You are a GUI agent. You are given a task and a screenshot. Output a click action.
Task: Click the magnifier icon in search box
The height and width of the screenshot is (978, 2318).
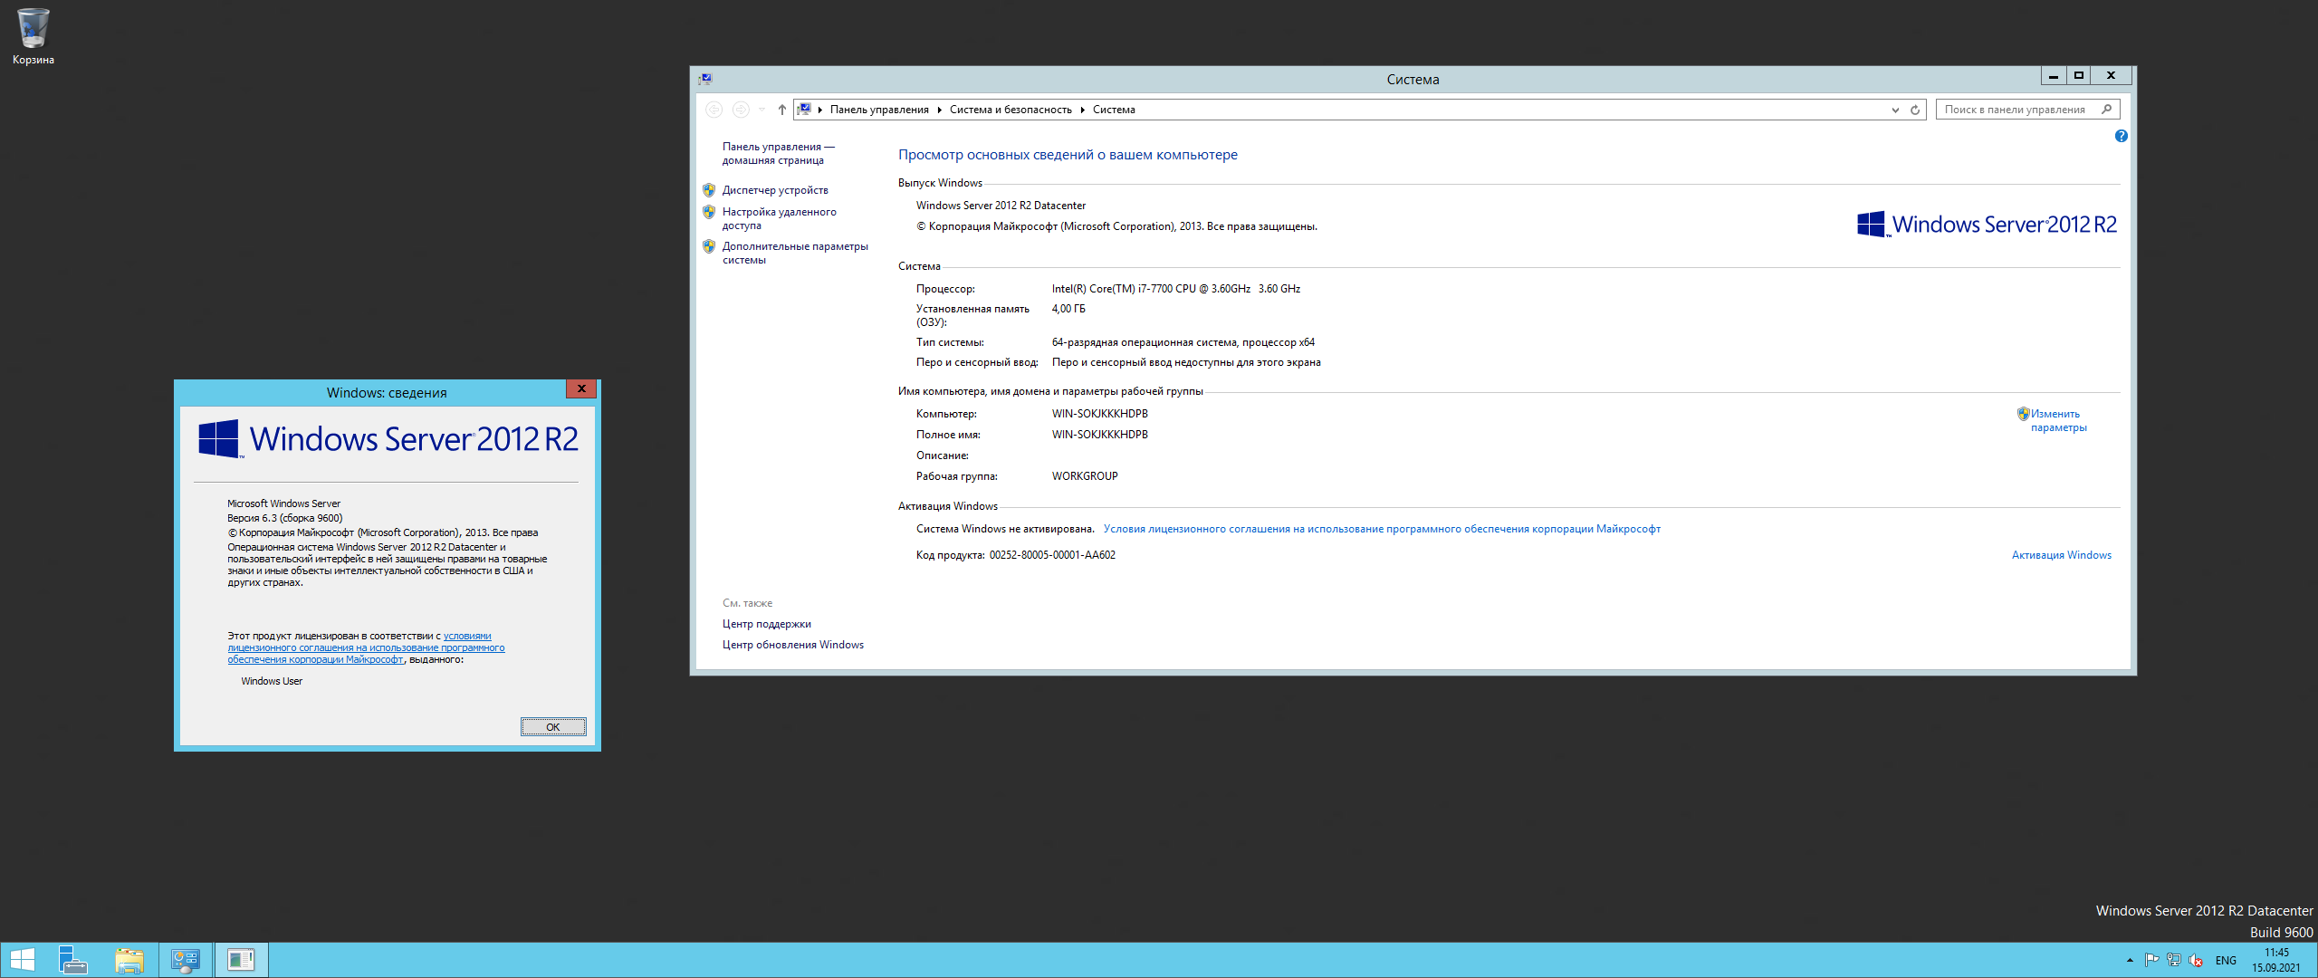[2107, 110]
